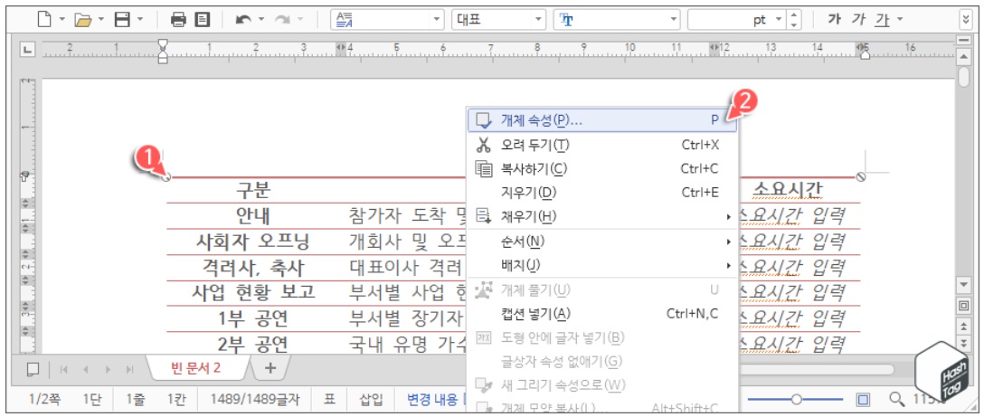Click the copy icon beside 복사하기

point(483,168)
